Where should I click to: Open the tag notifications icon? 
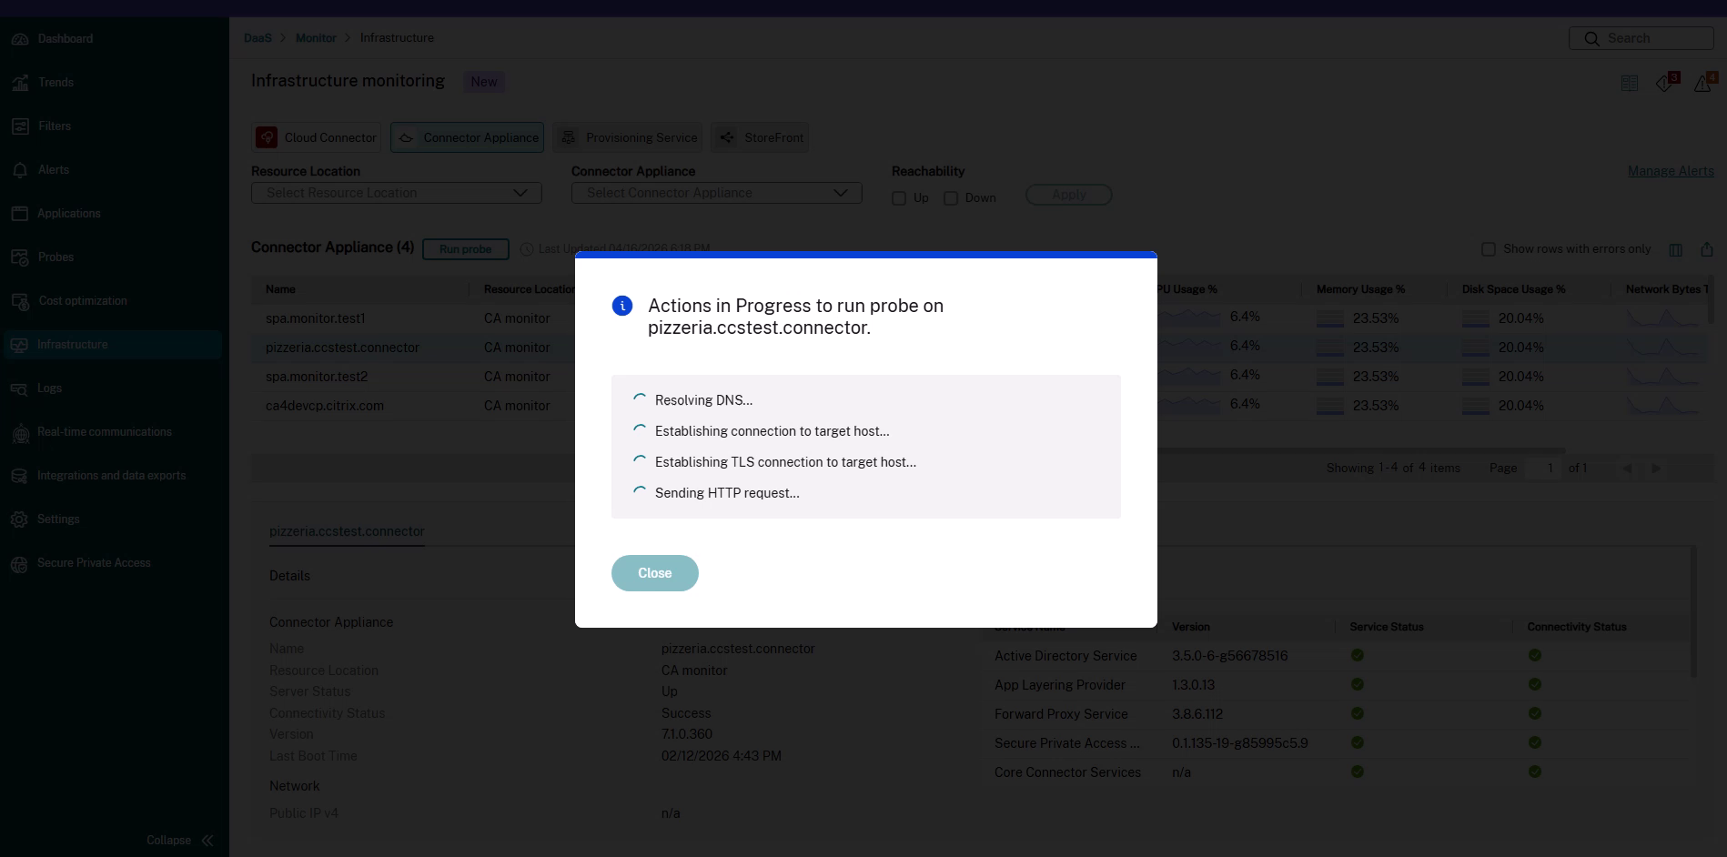[1666, 83]
